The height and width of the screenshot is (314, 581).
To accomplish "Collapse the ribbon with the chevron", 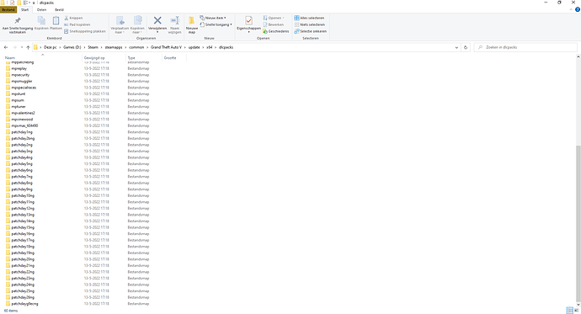I will [x=571, y=9].
